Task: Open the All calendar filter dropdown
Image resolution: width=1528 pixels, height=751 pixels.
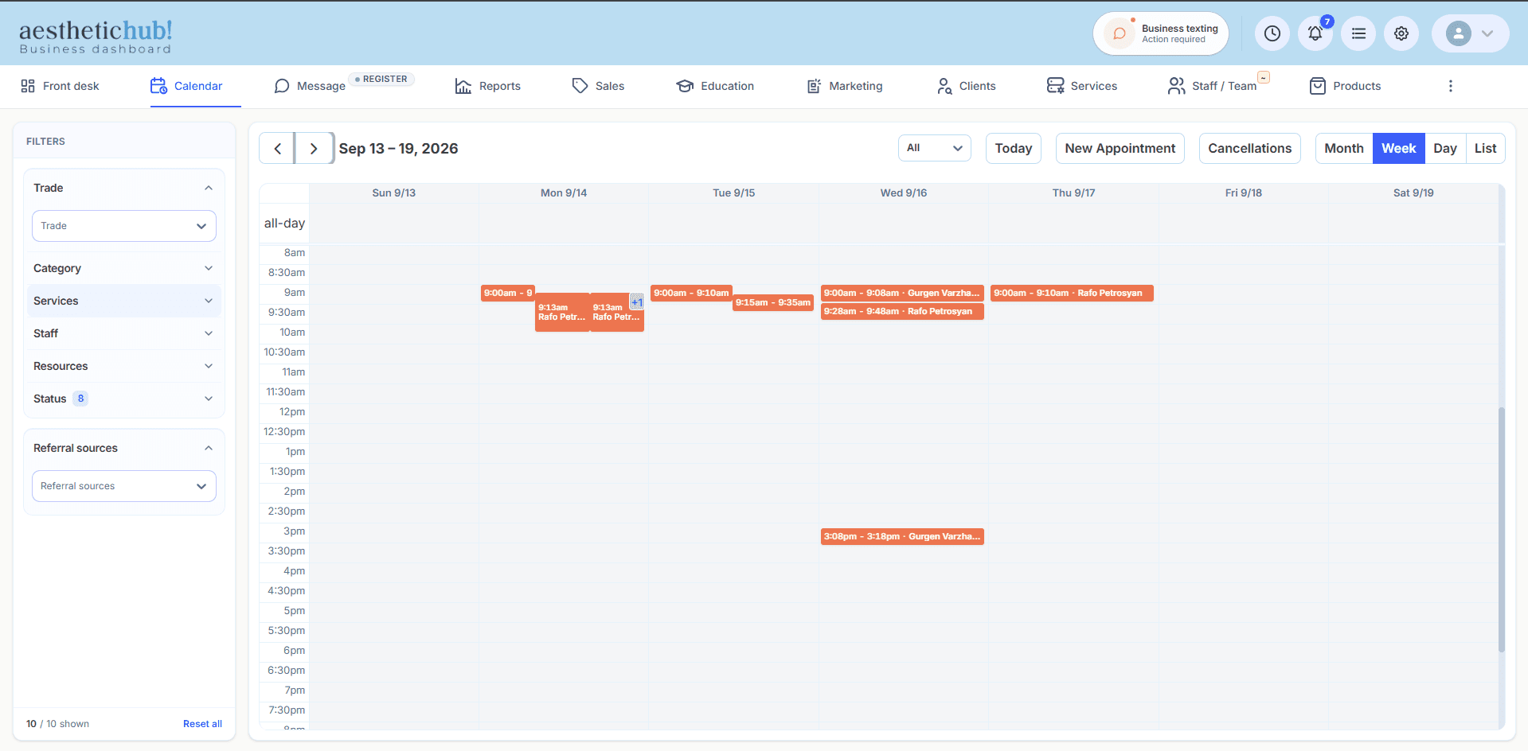Action: (x=935, y=148)
